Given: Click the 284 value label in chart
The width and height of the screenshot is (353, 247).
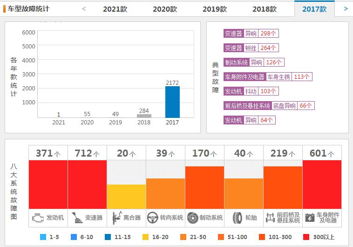Looking at the screenshot, I should [144, 110].
